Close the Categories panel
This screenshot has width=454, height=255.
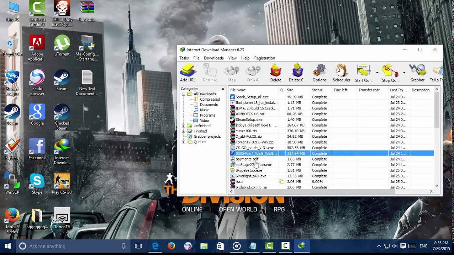(x=223, y=89)
